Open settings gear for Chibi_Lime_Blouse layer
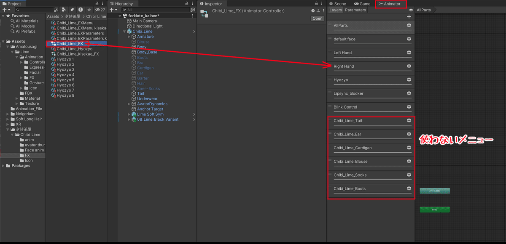The height and width of the screenshot is (244, 506). (x=409, y=161)
